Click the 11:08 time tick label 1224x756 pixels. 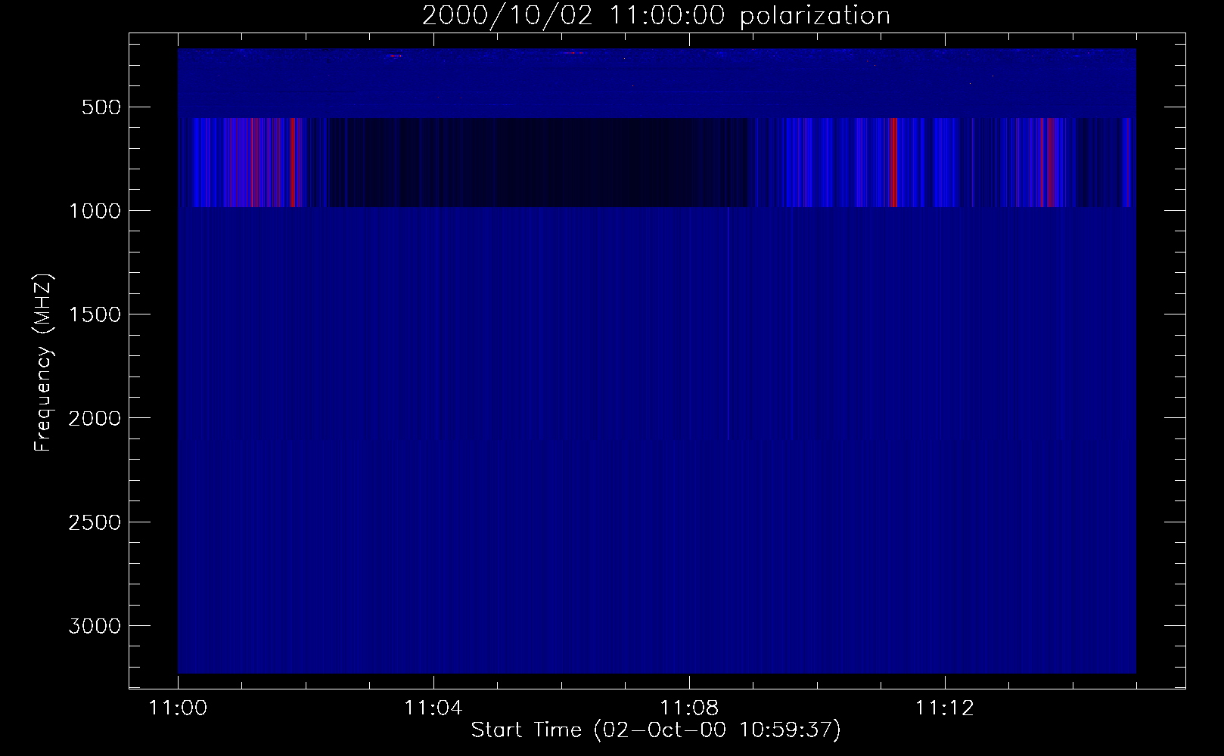coord(688,708)
